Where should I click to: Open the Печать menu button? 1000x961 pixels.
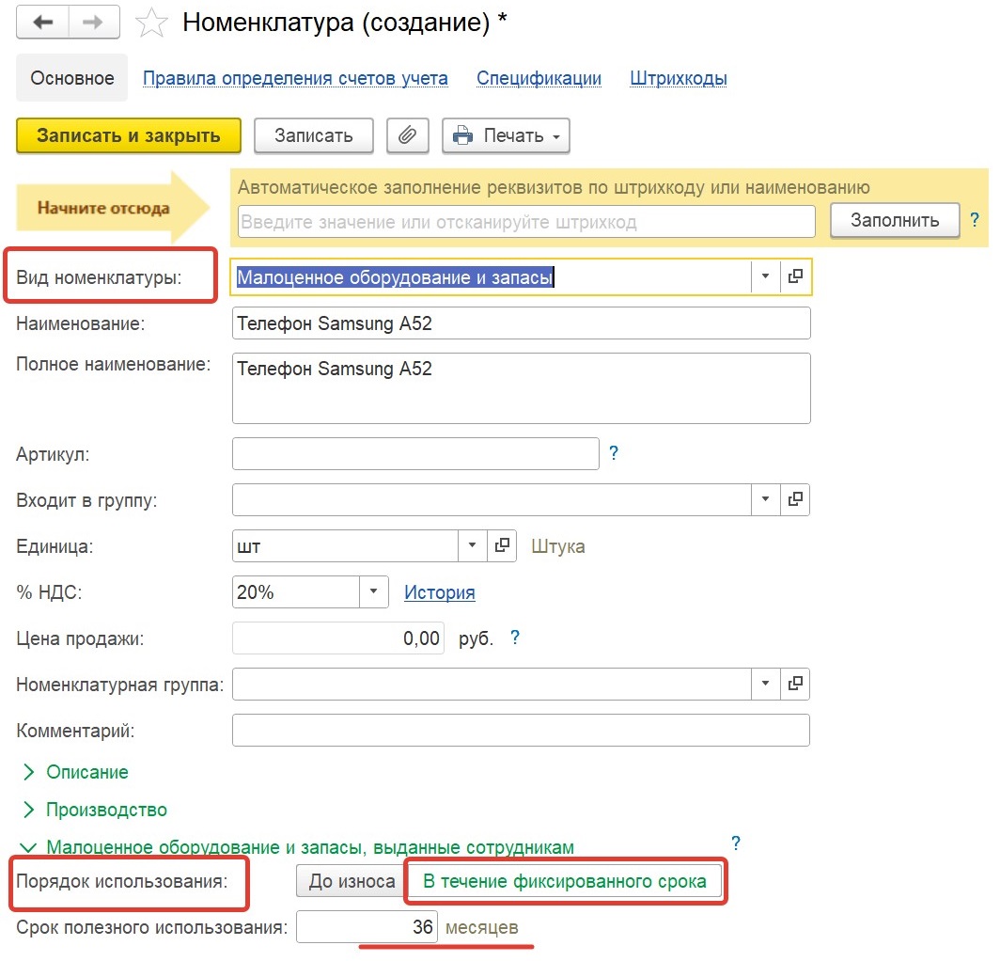point(506,135)
